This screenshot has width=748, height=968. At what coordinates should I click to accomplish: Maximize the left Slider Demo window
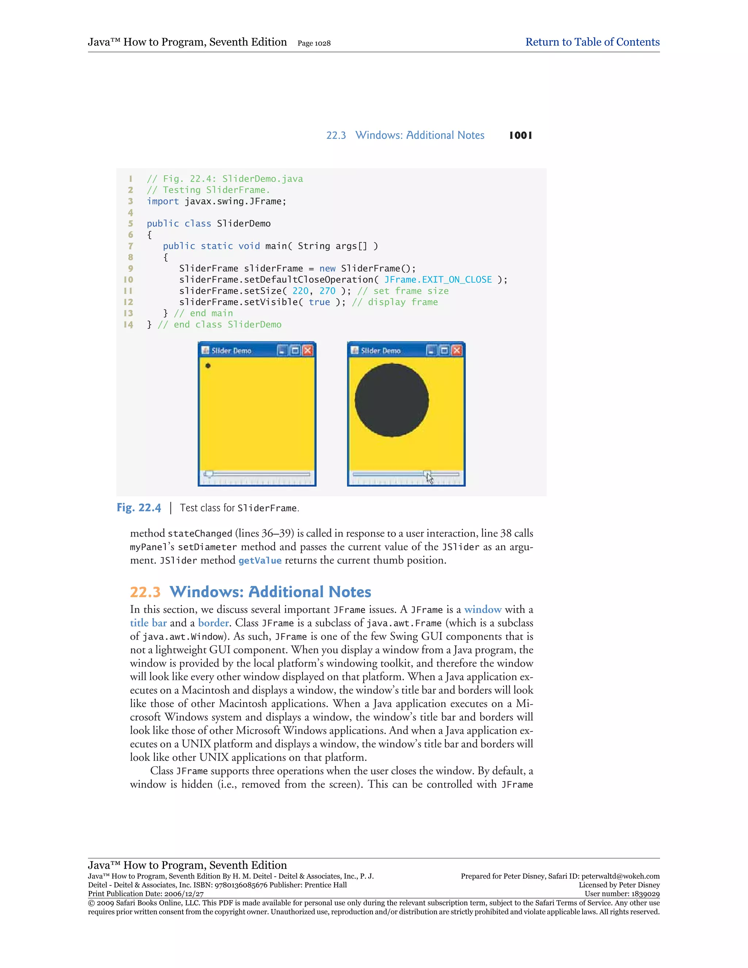coord(295,351)
